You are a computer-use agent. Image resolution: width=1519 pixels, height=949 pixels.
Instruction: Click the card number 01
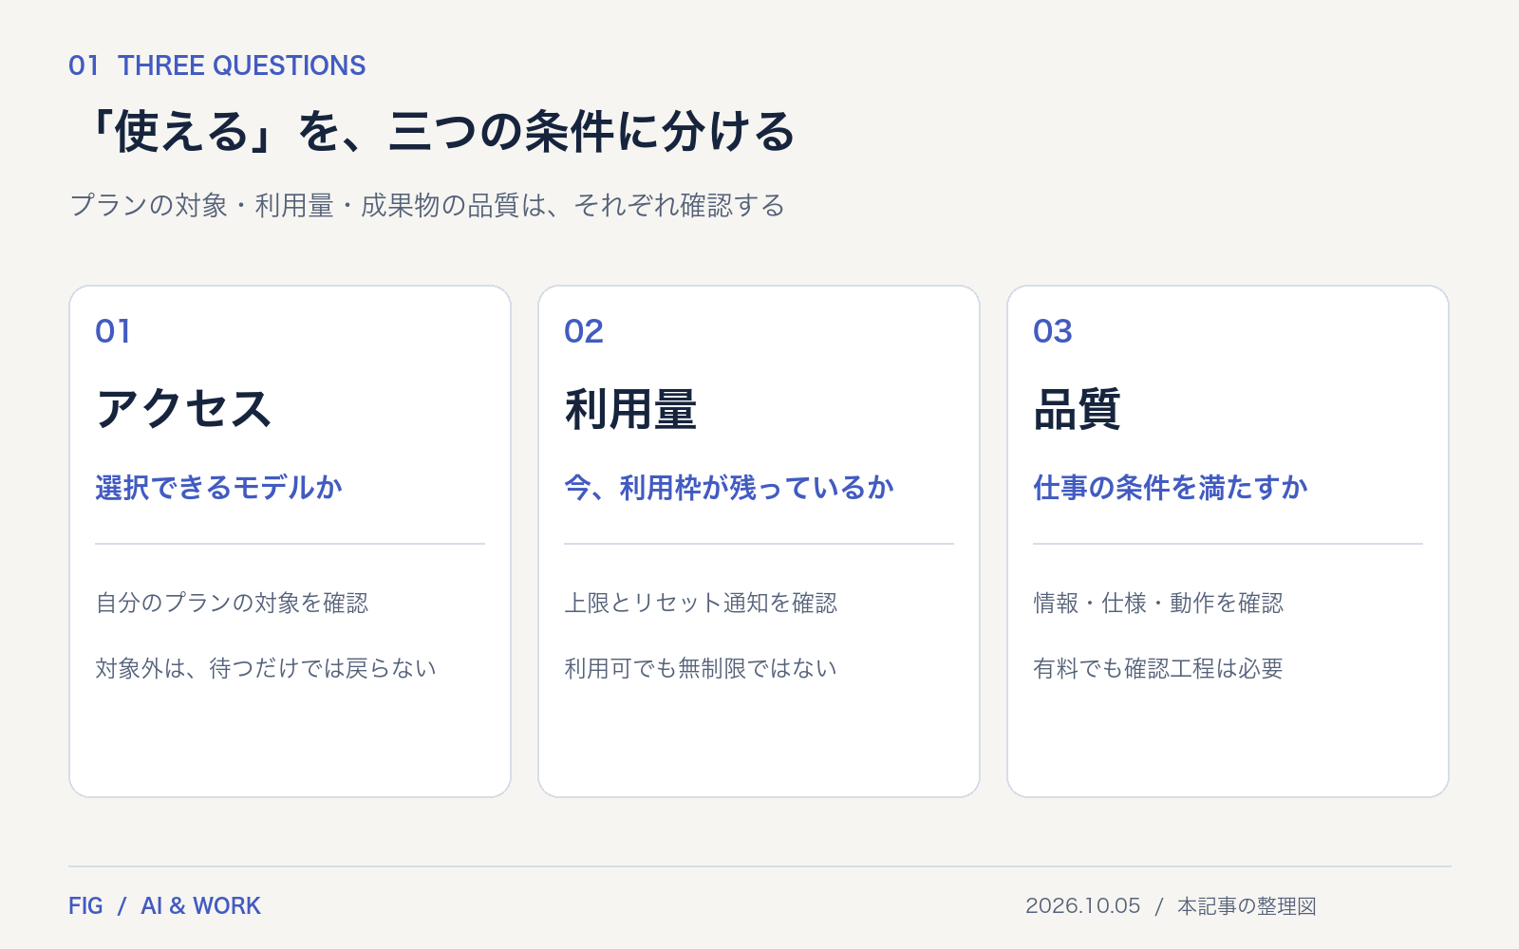113,331
